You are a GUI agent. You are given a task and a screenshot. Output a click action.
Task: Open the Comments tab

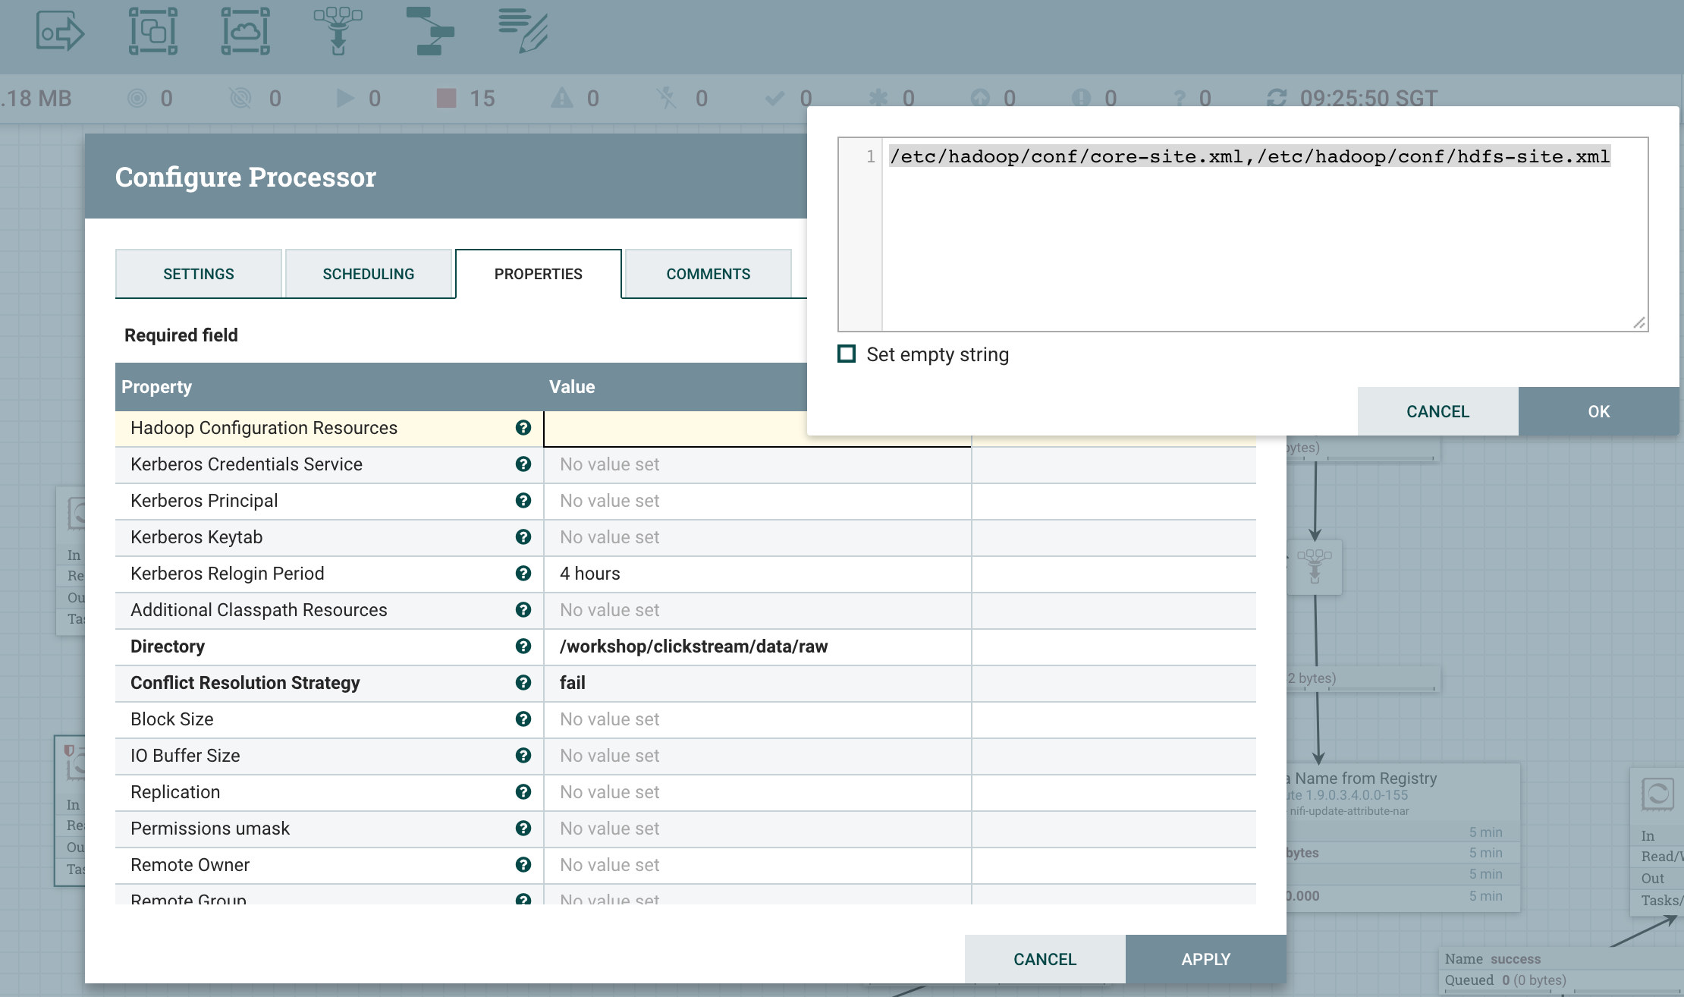[708, 274]
